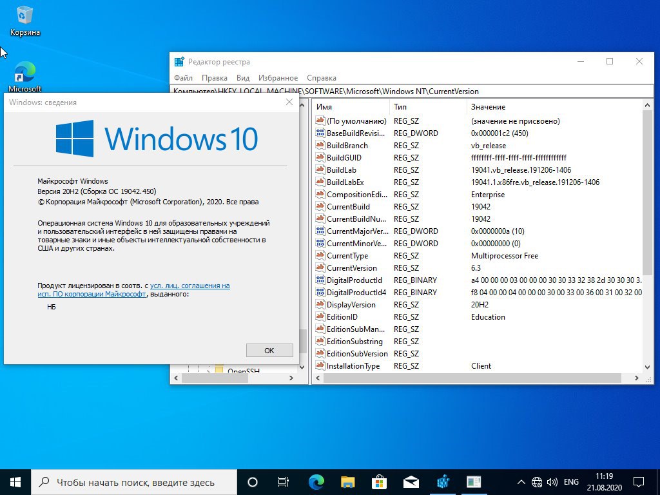
Task: Select the (По умолчанию) value icon
Action: coord(320,121)
